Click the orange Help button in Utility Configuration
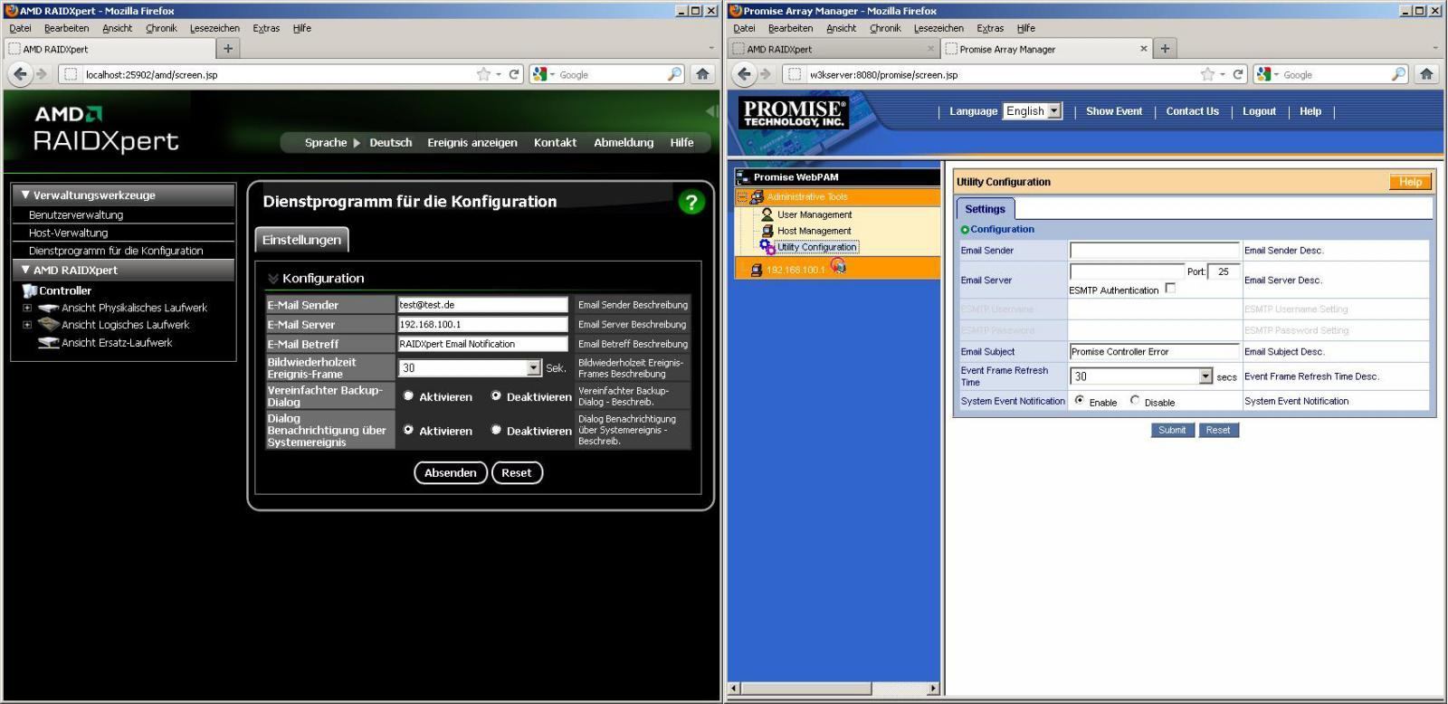 tap(1410, 182)
